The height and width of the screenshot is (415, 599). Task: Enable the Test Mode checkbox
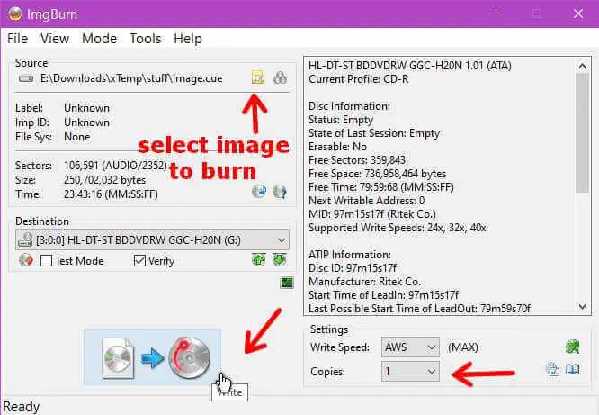click(46, 260)
